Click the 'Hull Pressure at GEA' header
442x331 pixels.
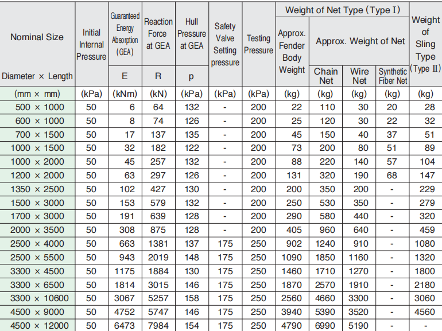click(192, 34)
